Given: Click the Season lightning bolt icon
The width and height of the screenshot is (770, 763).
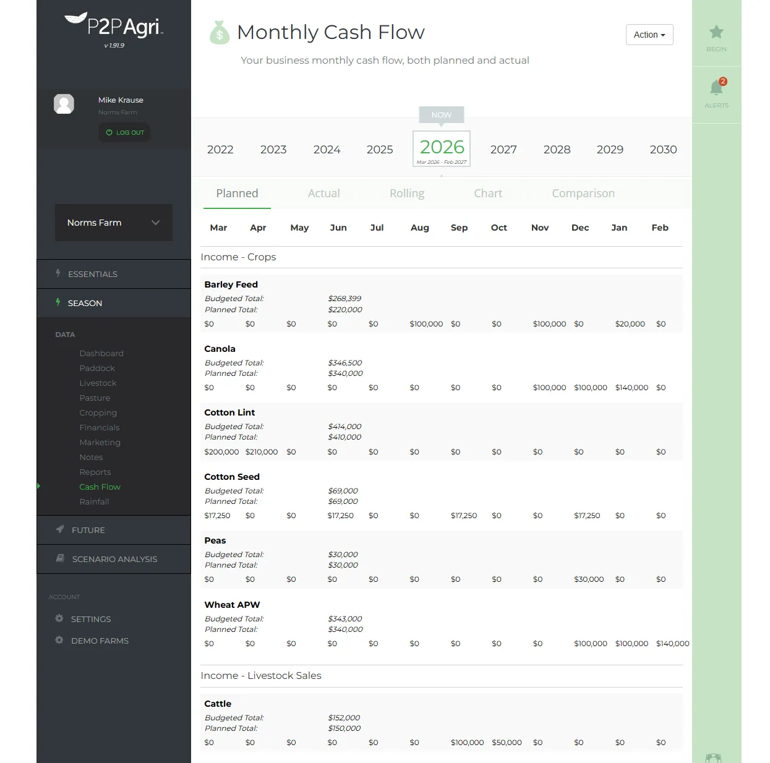Looking at the screenshot, I should click(x=58, y=303).
